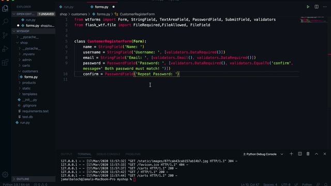Image resolution: width=331 pixels, height=186 pixels.
Task: Collapse the customers folder
Action: (x=30, y=71)
